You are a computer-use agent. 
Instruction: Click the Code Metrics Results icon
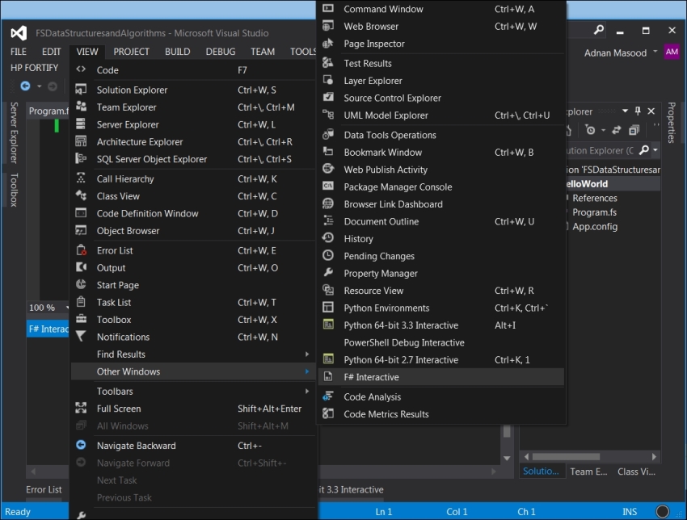pos(328,413)
